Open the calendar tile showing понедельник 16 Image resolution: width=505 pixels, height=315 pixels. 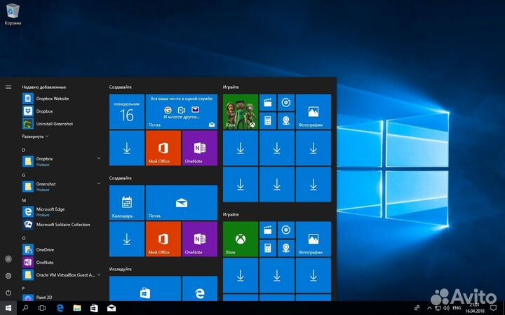127,111
